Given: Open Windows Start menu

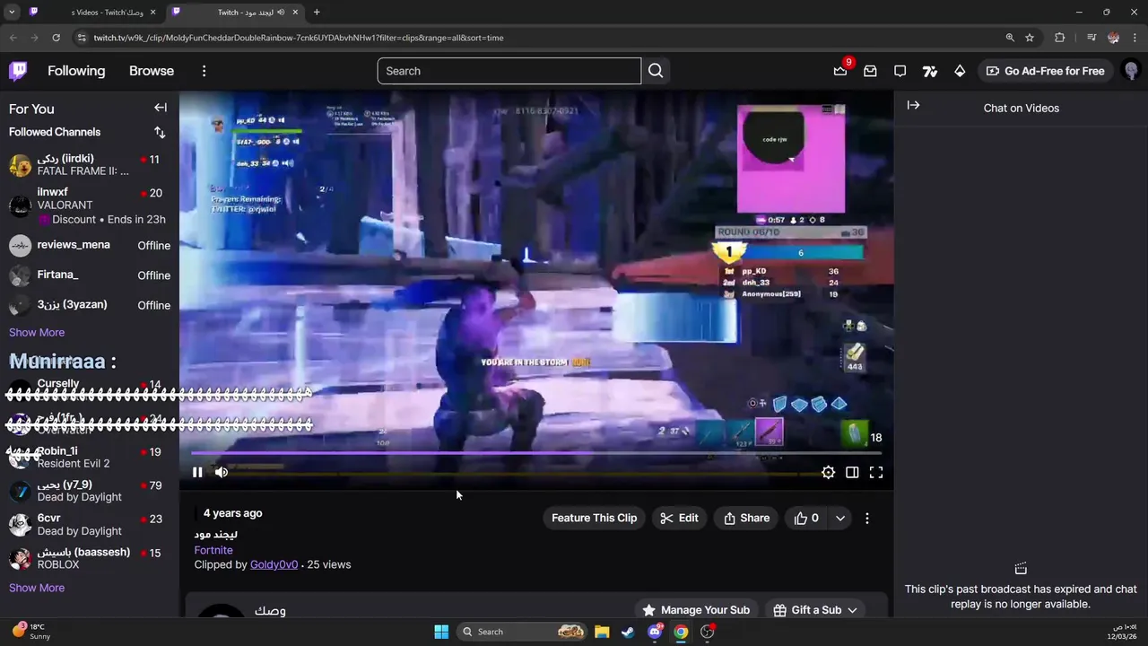Looking at the screenshot, I should click(441, 632).
